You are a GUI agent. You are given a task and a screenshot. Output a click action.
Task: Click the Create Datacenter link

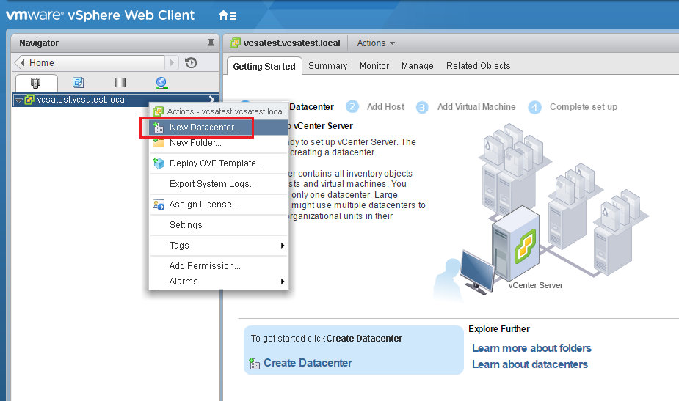[x=308, y=363]
